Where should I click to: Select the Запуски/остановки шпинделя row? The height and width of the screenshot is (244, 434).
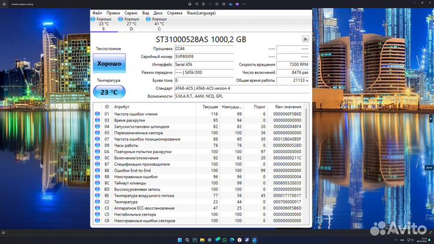(x=198, y=127)
